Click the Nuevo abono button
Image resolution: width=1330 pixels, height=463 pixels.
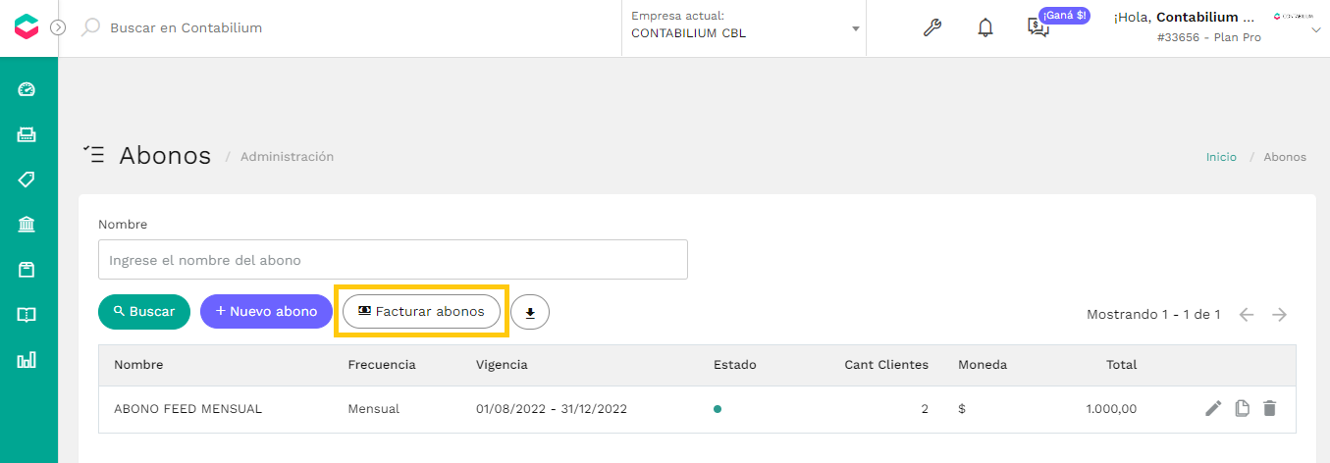pos(266,311)
